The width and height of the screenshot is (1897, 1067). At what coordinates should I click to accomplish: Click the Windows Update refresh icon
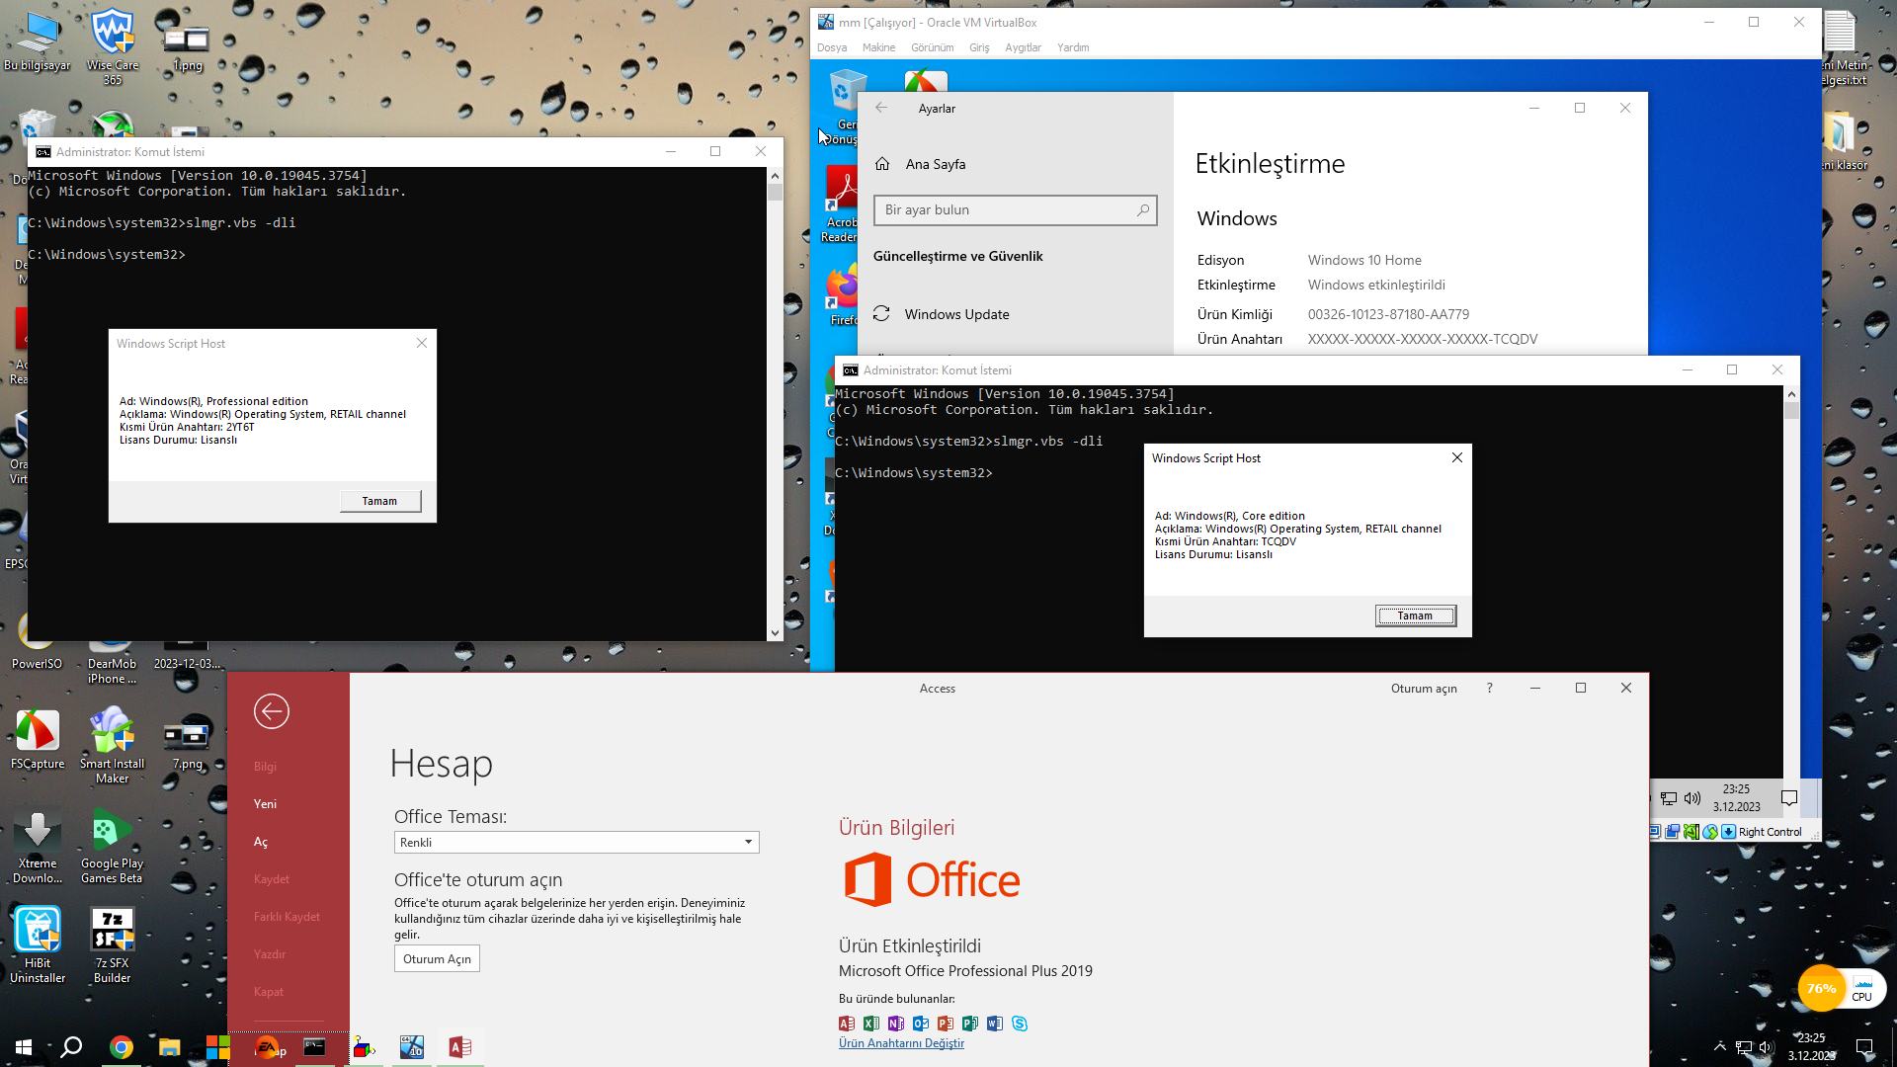pos(881,314)
